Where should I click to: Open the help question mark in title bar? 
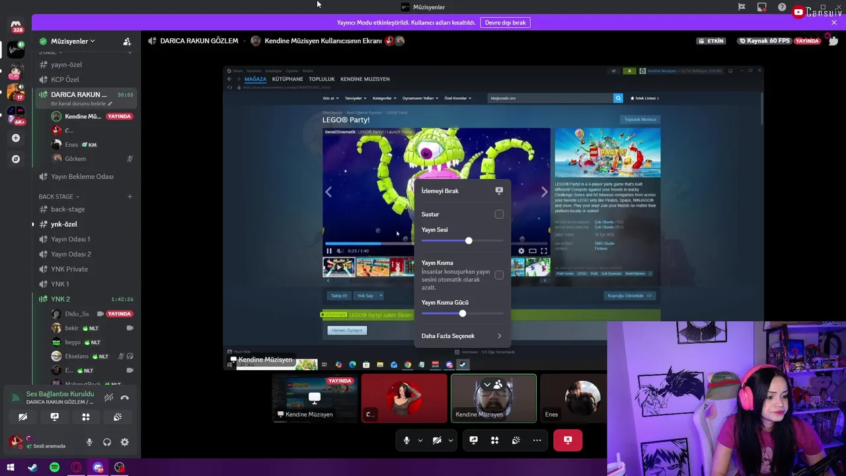click(782, 7)
